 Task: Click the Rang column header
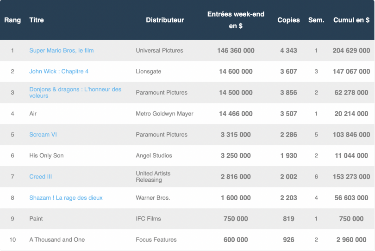12,20
